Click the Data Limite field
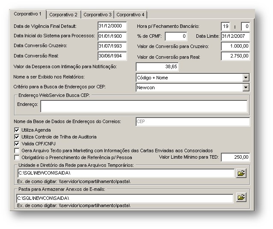 click(235, 36)
